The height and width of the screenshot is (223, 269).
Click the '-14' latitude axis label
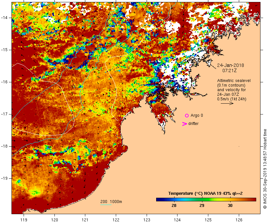tap(4, 18)
